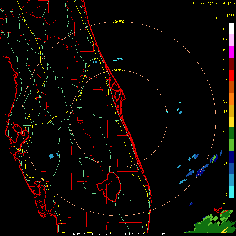This screenshot has width=236, height=236.
Task: Click the dark red 54 kft legend swatch
Action: point(232,64)
